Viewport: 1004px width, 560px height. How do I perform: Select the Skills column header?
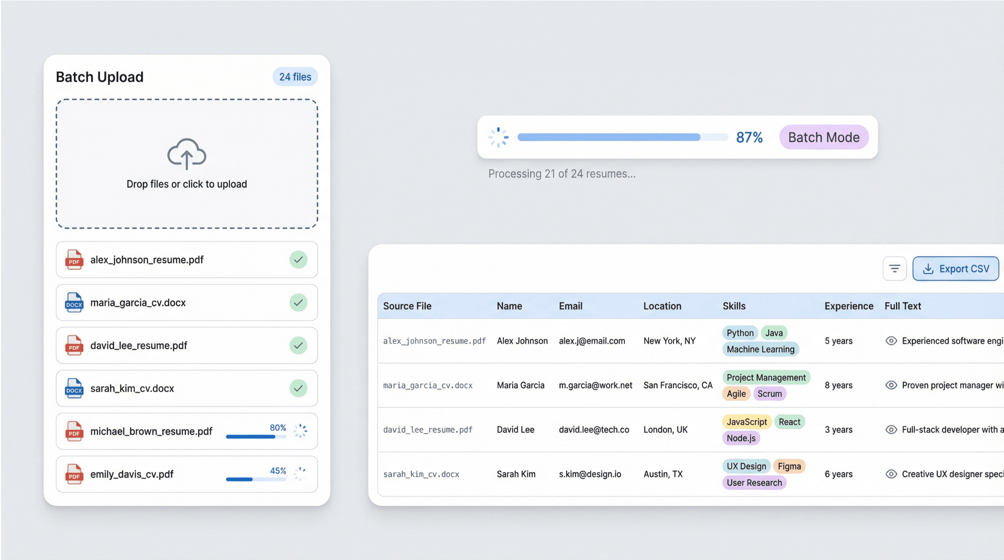(734, 306)
